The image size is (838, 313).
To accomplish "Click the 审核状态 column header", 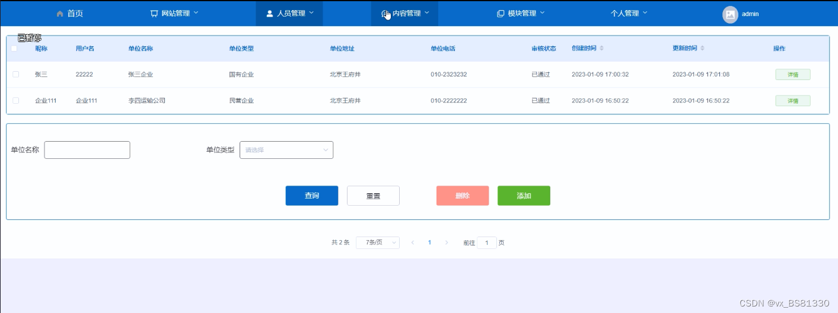I will pos(544,49).
